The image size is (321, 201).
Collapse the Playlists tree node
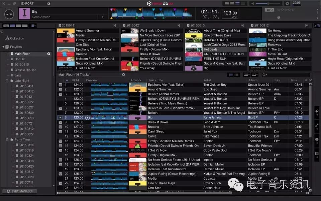pyautogui.click(x=3, y=47)
